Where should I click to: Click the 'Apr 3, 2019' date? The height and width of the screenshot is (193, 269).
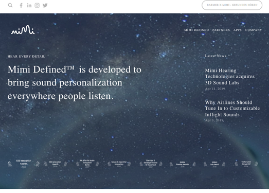coord(214,120)
